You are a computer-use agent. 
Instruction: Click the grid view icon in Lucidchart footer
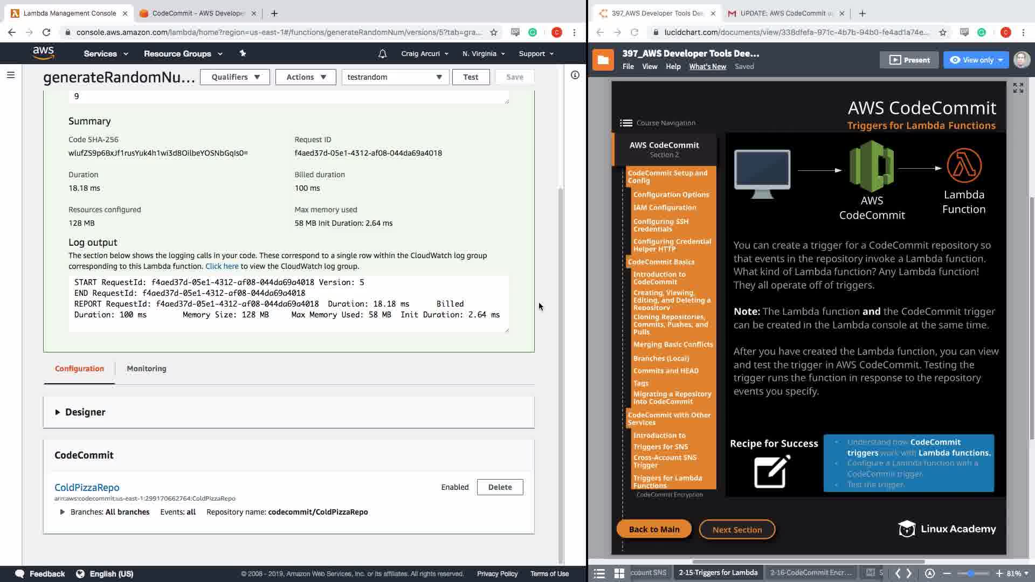pyautogui.click(x=619, y=573)
